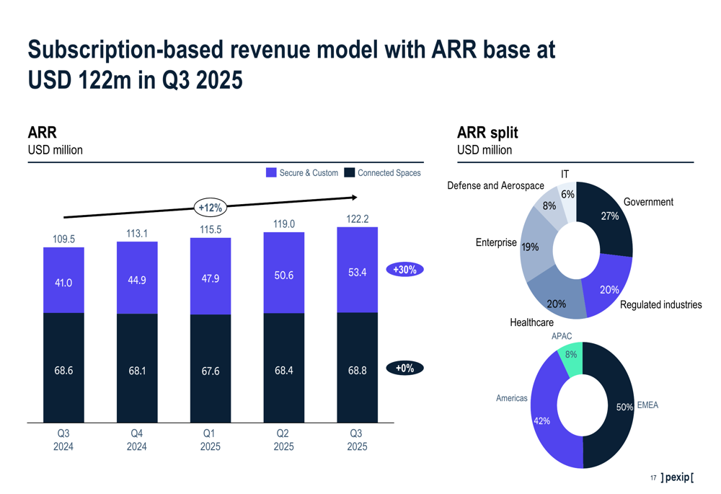Select the "Q2 2025" axis label
This screenshot has width=721, height=494.
[283, 440]
